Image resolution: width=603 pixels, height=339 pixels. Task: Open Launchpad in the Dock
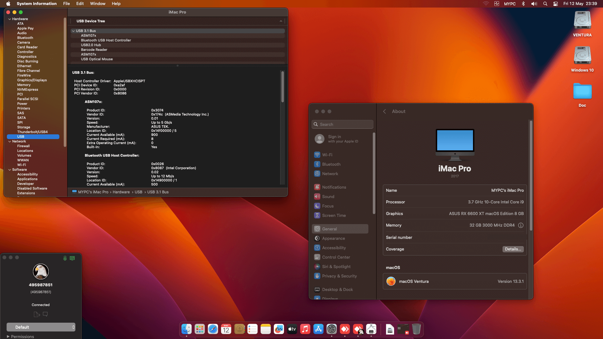[200, 329]
